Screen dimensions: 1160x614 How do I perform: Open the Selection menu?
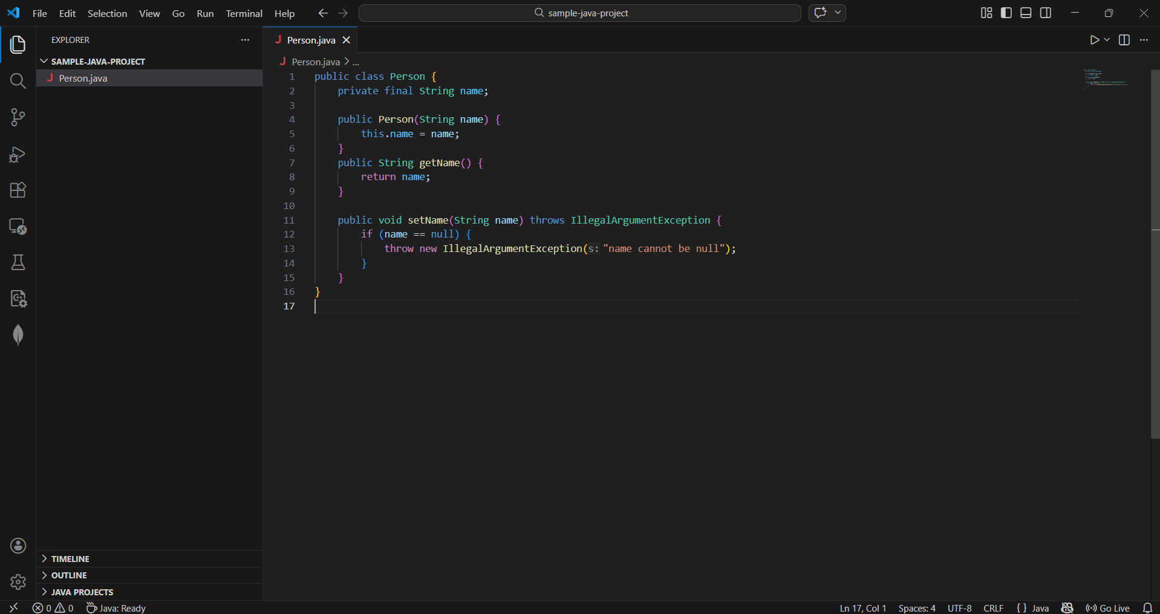click(107, 13)
